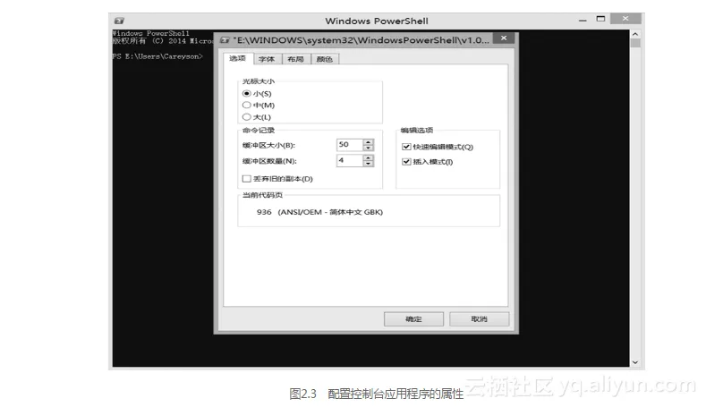Increase buffer size with the up arrow
Image resolution: width=706 pixels, height=407 pixels.
(x=369, y=142)
